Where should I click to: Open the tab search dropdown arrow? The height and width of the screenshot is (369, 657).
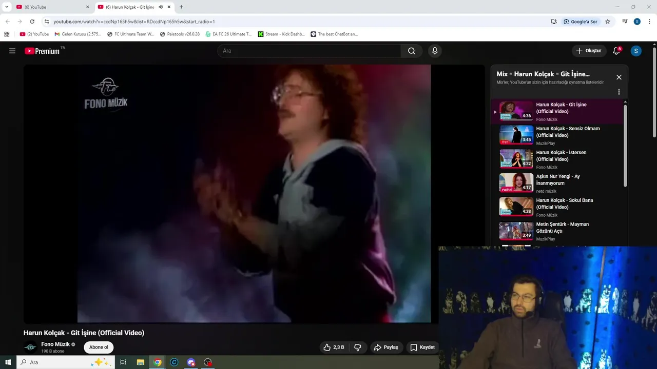[x=7, y=7]
